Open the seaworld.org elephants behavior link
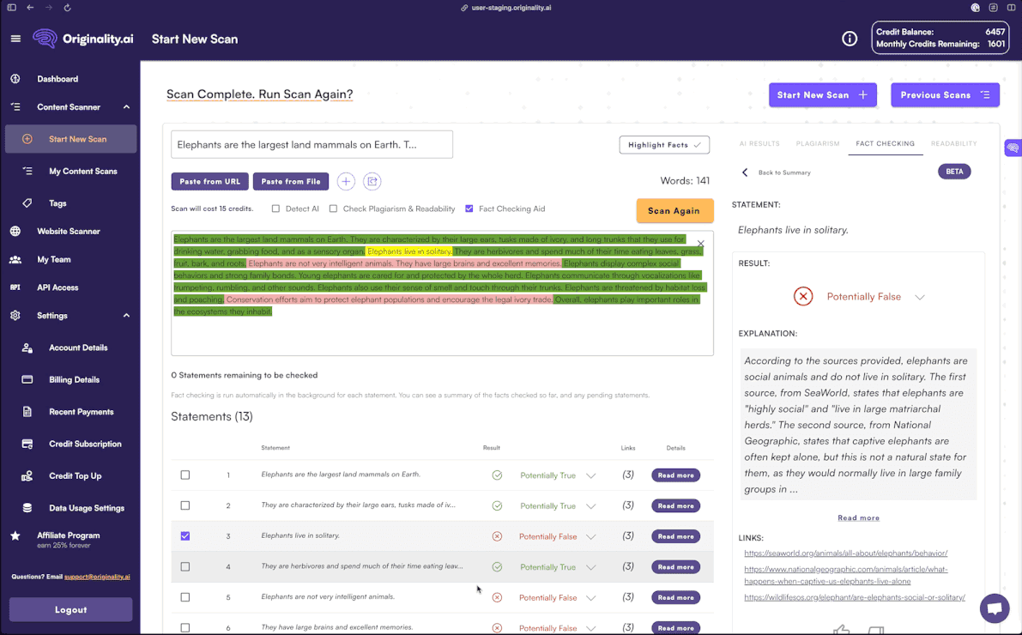 (846, 553)
